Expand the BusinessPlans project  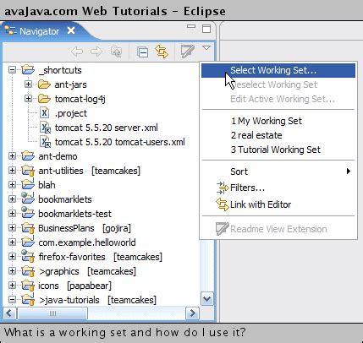point(12,227)
